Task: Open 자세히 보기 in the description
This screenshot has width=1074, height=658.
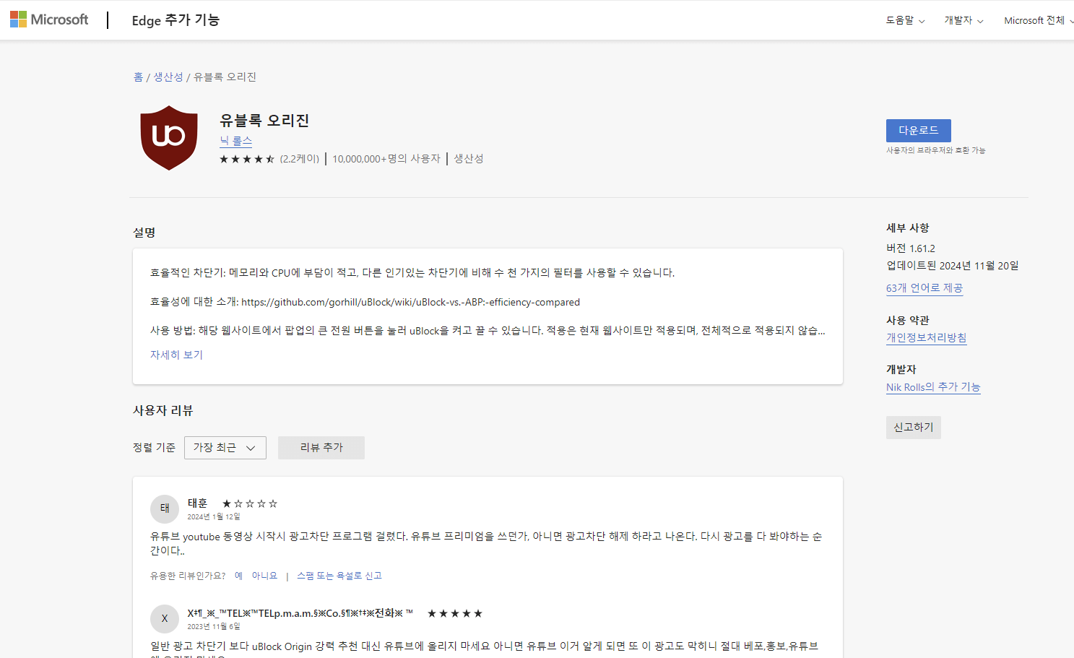Action: pos(176,355)
